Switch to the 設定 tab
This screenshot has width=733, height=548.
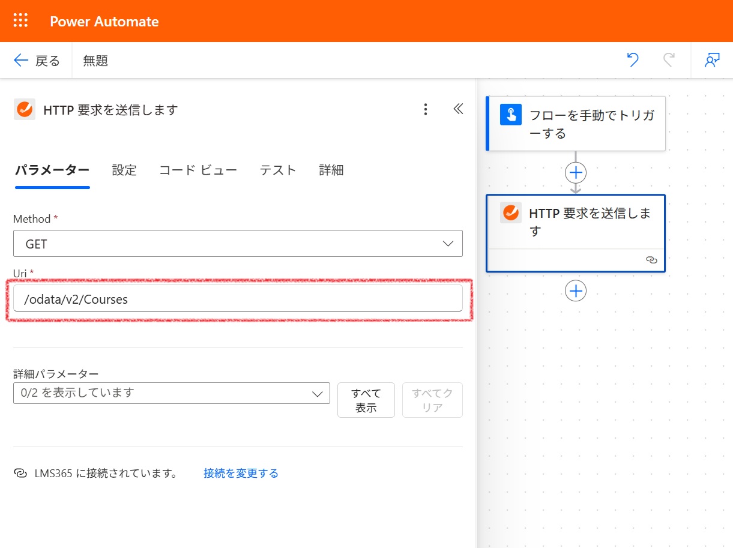click(124, 170)
